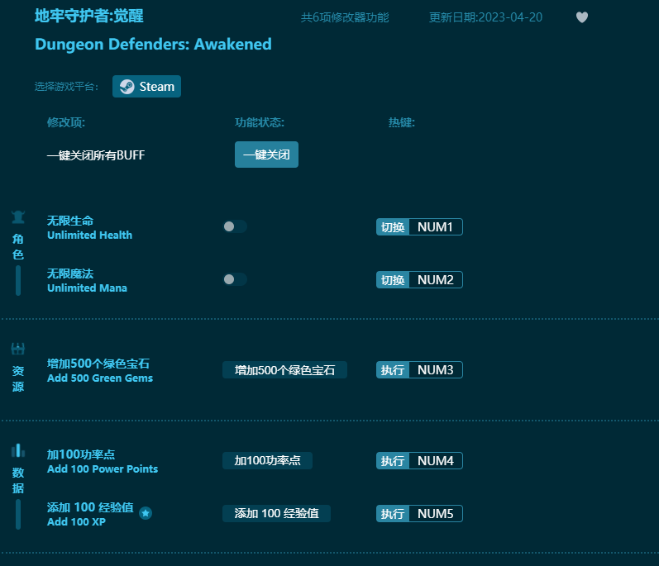The height and width of the screenshot is (566, 659).
Task: Click the star badge beside Add 100 XP
Action: pyautogui.click(x=146, y=513)
